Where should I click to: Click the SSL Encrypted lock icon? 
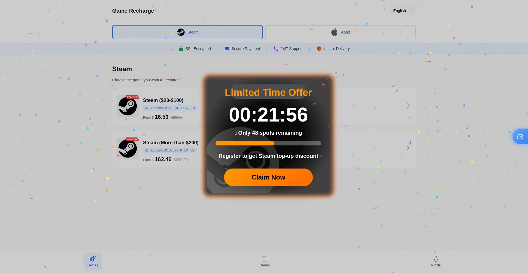click(x=181, y=49)
